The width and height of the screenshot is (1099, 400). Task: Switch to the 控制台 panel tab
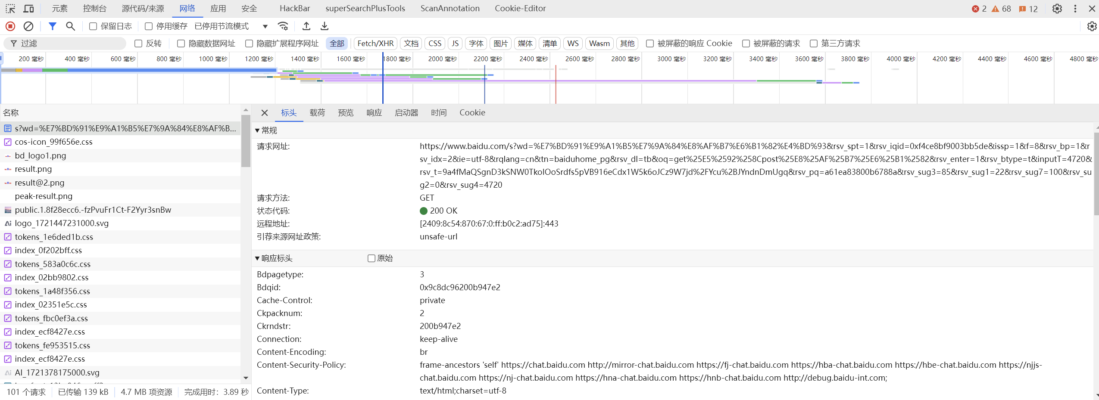click(94, 9)
